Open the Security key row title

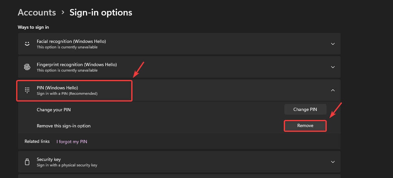pos(49,159)
